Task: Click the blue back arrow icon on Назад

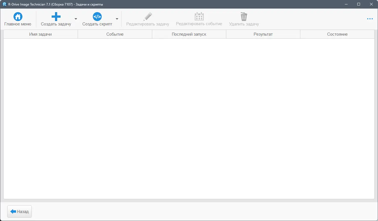Action: point(13,211)
